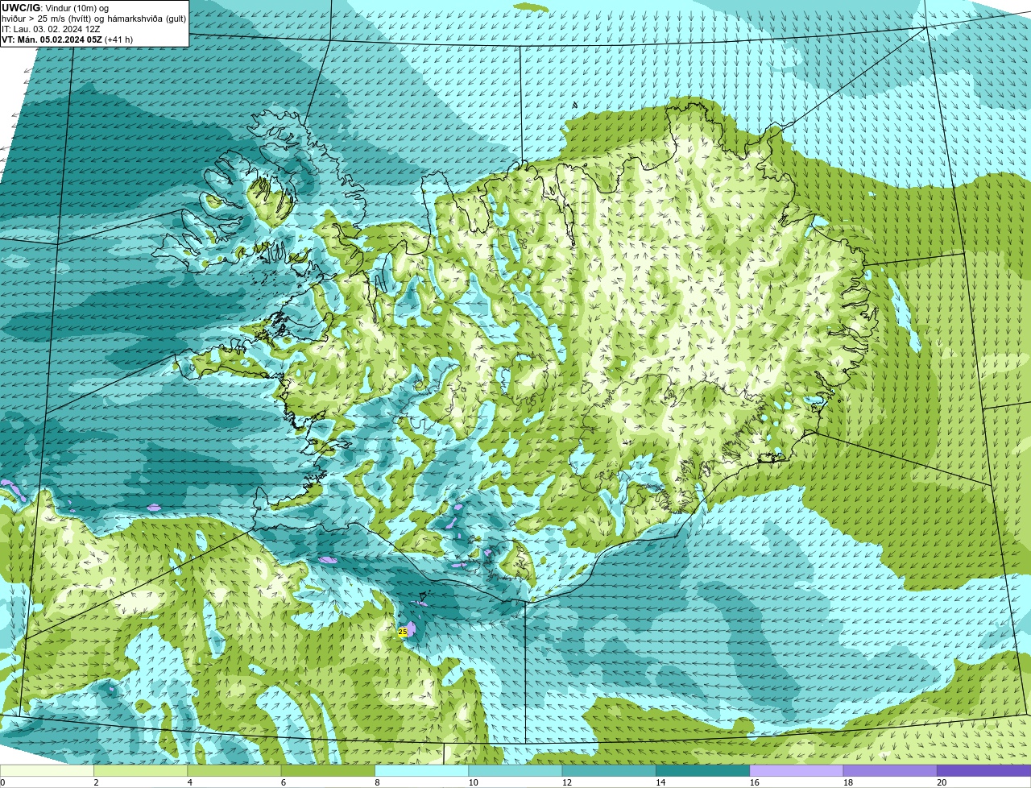Click the legend scale label '16'

(754, 782)
